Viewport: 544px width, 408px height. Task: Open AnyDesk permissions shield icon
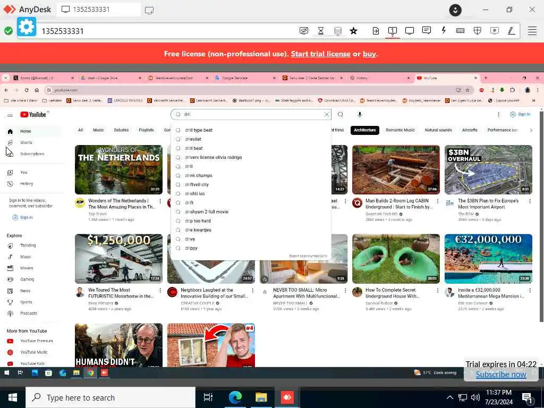point(478,30)
